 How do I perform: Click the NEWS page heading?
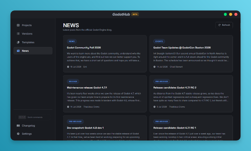[71, 25]
